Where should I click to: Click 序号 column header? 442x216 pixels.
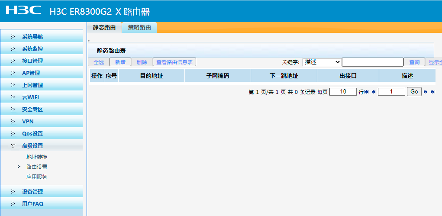tap(111, 76)
